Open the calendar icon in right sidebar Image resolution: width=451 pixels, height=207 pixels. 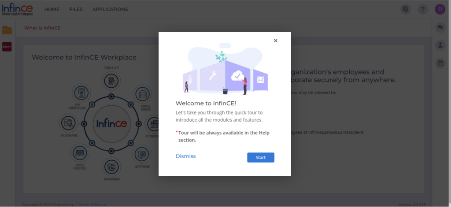click(440, 63)
